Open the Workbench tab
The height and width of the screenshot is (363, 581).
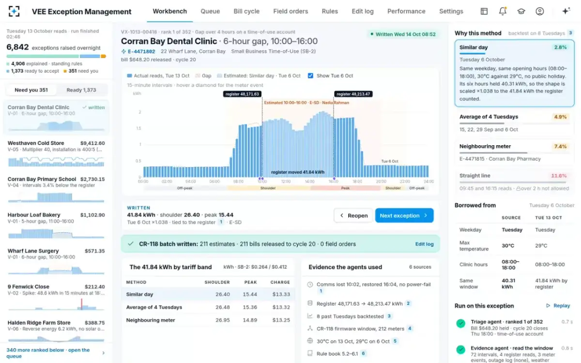pyautogui.click(x=170, y=11)
